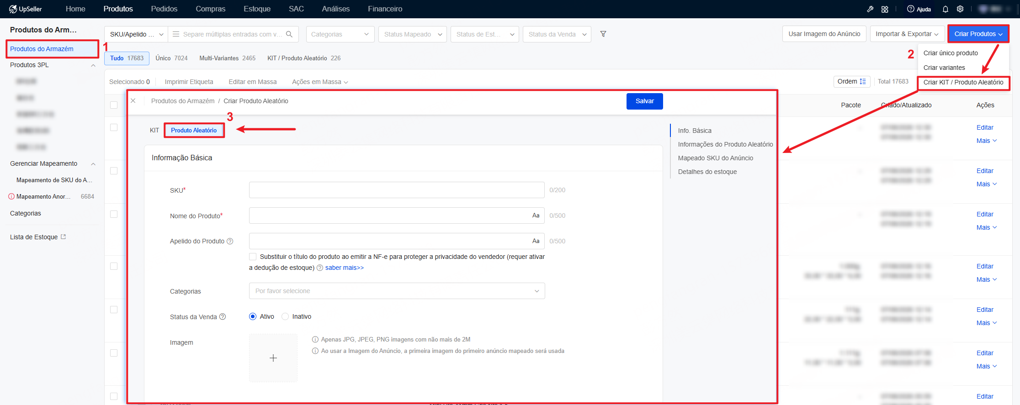Click the Ajuda help icon
This screenshot has width=1020, height=405.
(x=910, y=9)
